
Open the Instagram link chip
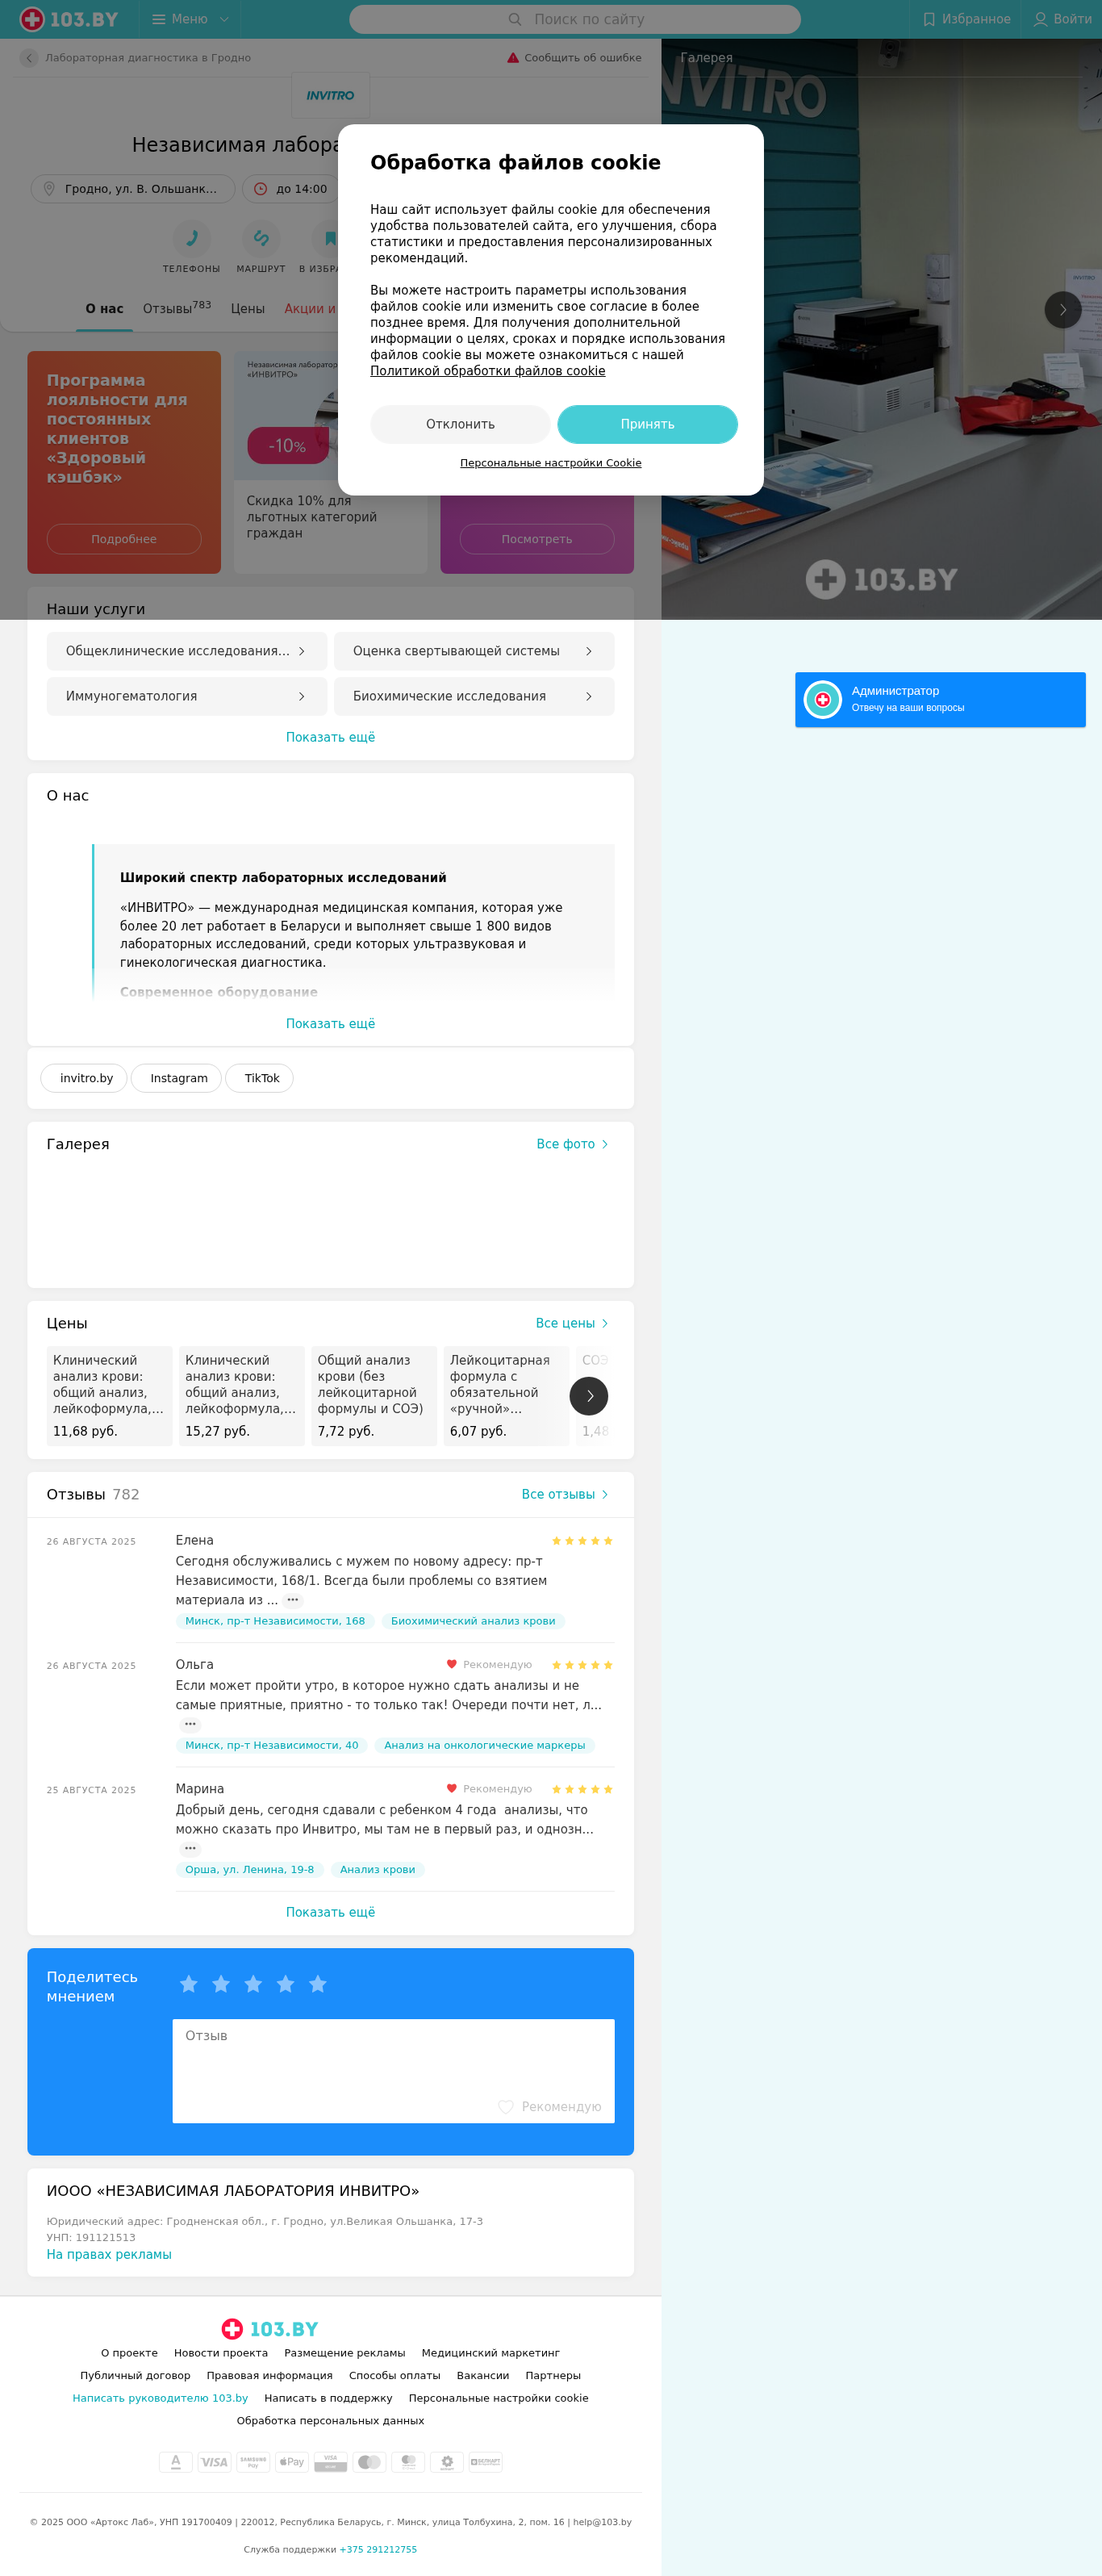point(176,1078)
